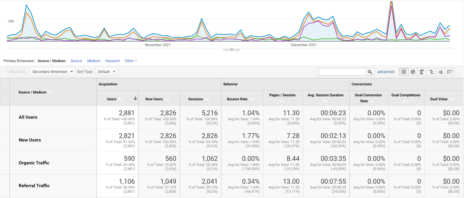Expand the Other primary dimension menu
The height and width of the screenshot is (198, 464).
[x=131, y=61]
